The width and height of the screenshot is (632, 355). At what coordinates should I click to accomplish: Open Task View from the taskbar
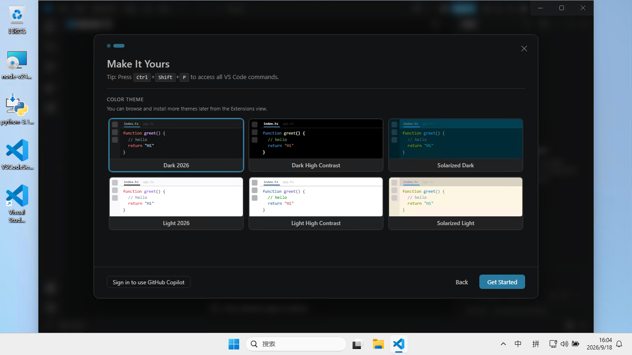[x=357, y=344]
